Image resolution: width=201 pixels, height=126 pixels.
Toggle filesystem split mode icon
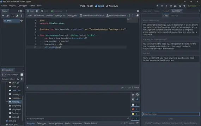(x=22, y=75)
